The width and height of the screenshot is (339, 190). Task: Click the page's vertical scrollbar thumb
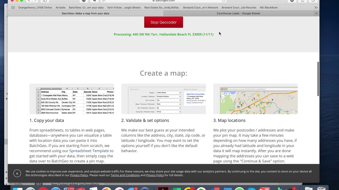318,79
